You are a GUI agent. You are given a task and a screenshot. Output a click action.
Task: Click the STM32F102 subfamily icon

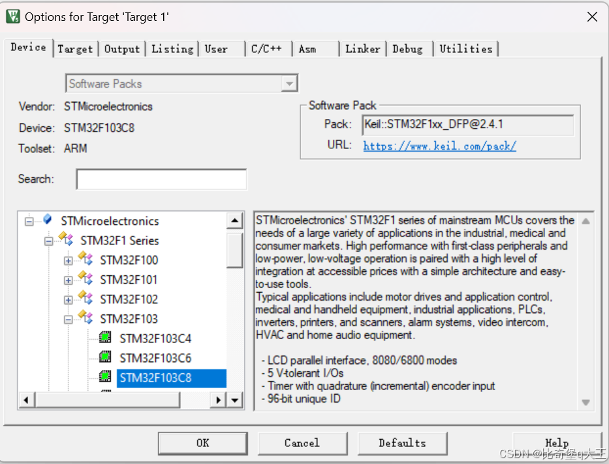pos(86,297)
